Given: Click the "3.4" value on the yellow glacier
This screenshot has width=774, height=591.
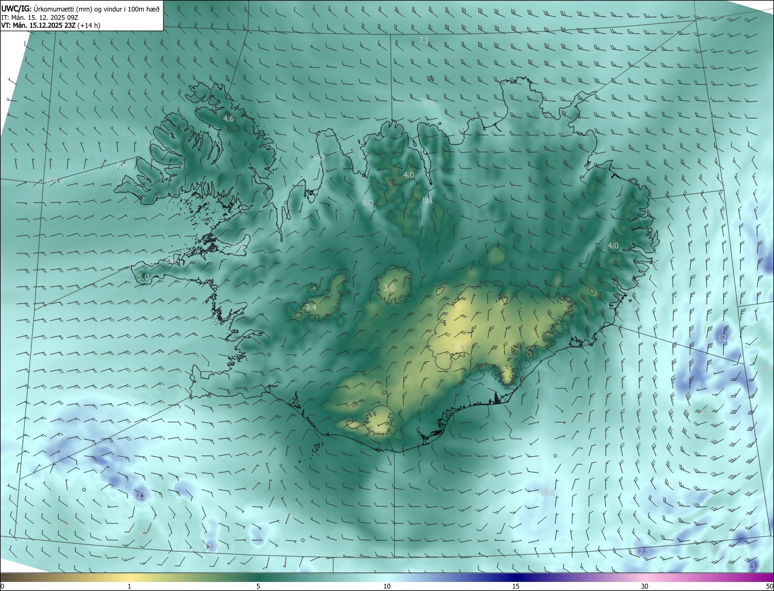Looking at the screenshot, I should (x=311, y=308).
